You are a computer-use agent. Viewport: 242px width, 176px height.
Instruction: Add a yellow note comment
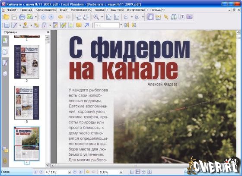pyautogui.click(x=79, y=25)
